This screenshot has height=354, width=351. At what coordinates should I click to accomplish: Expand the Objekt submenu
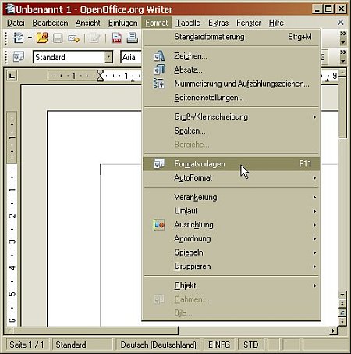click(x=232, y=285)
